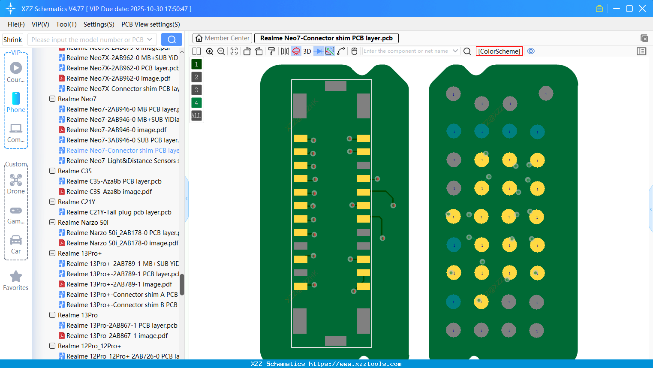The image size is (653, 368).
Task: Select the Realme Neo7-Connector shim PCB layer.pcb tab
Action: [326, 38]
